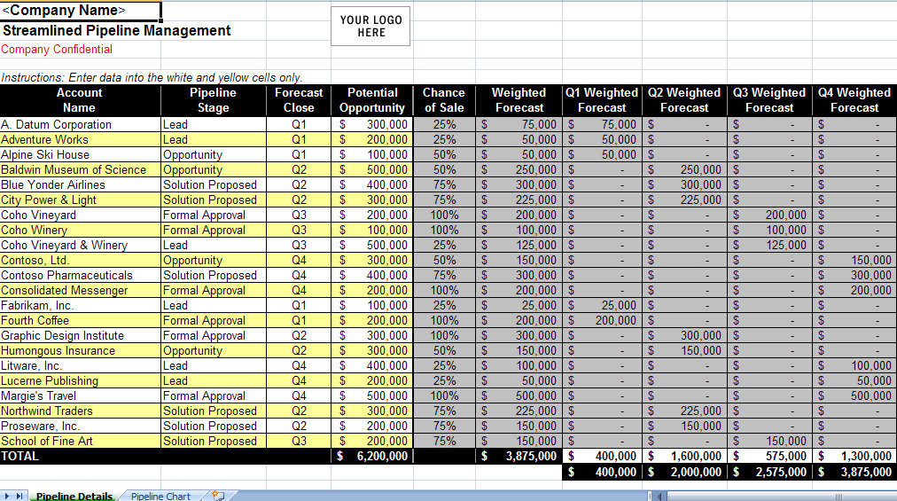Select the Northwind Traders cell
897x501 pixels.
[80, 411]
